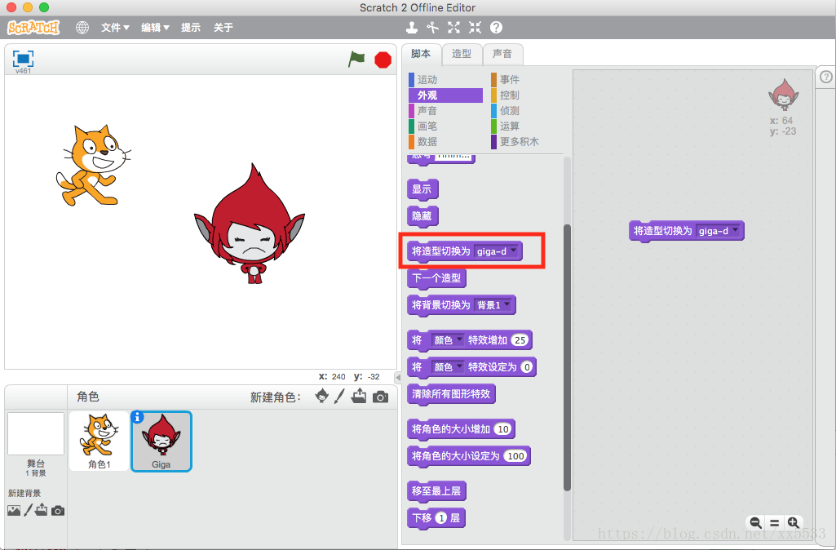This screenshot has height=550, width=836.
Task: Open the 编辑 menu
Action: click(x=155, y=27)
